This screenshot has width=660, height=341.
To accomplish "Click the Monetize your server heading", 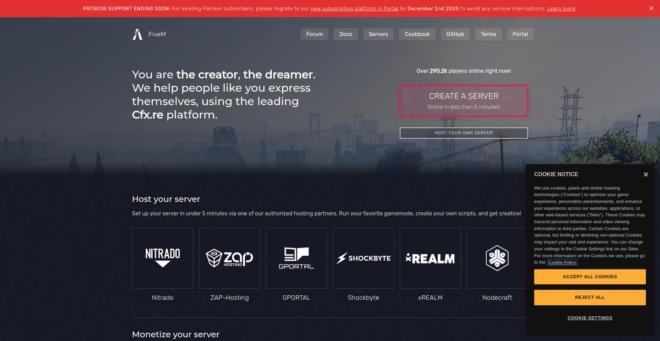I will (175, 334).
